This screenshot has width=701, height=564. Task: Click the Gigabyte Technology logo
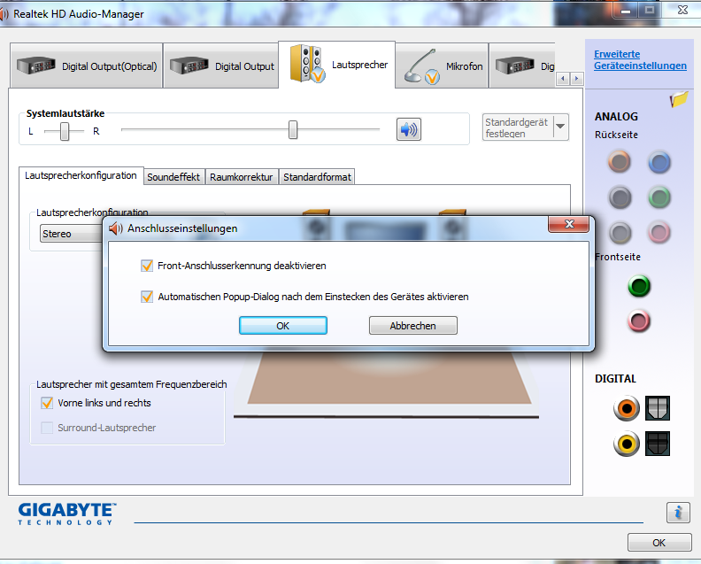click(x=67, y=514)
